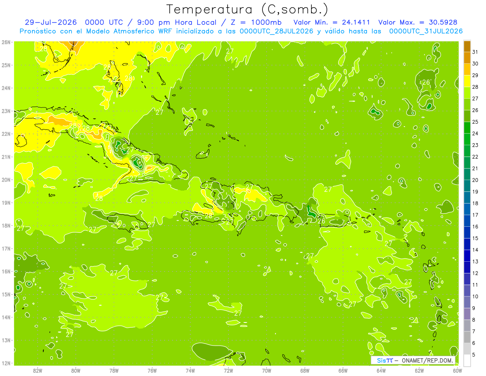Click the orange swatch between 30 and 31
486x376 pixels.
pyautogui.click(x=467, y=57)
